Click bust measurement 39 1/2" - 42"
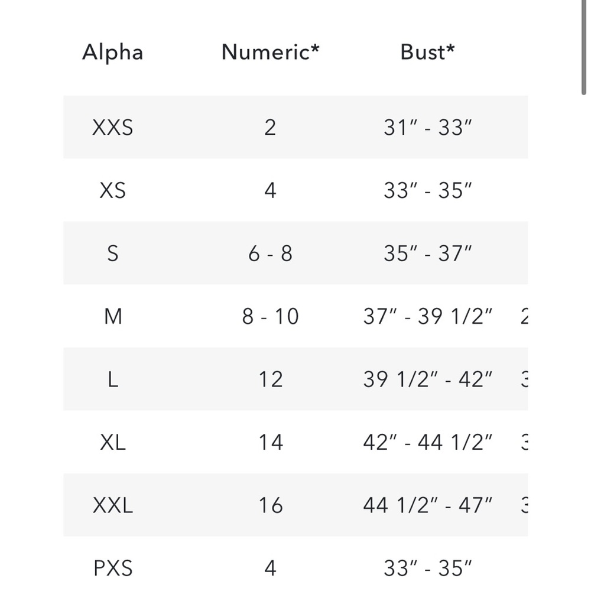 coord(427,379)
